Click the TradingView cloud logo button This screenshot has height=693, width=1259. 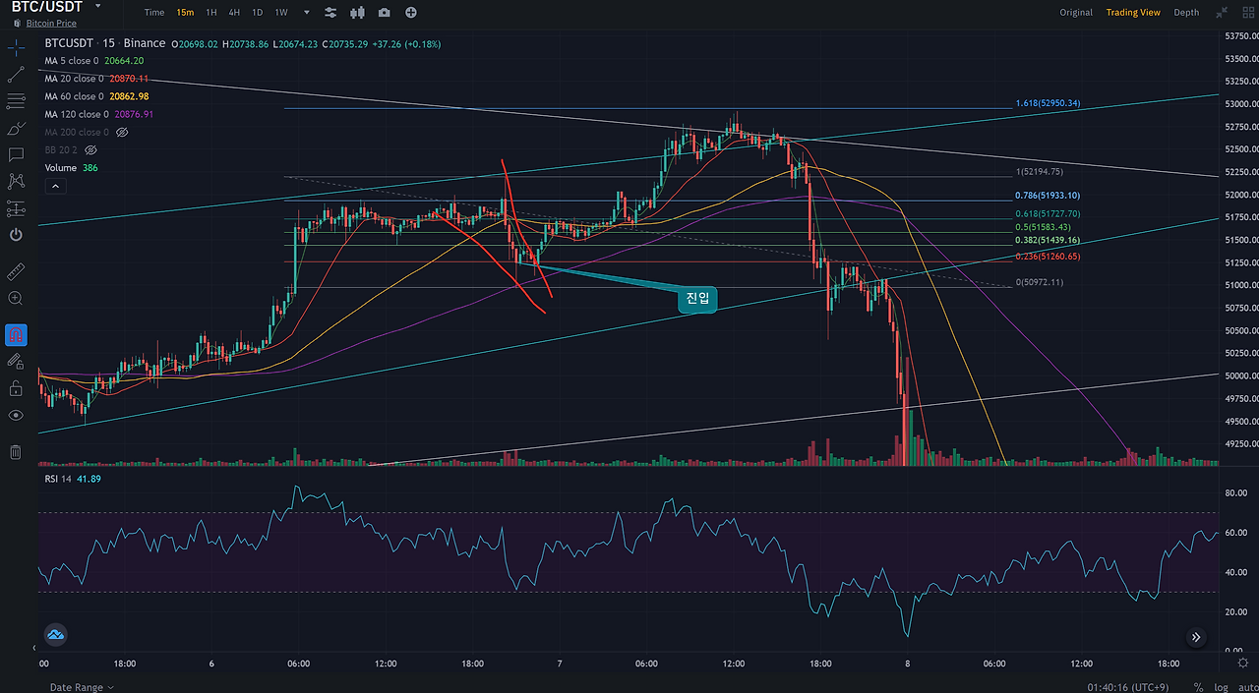55,634
